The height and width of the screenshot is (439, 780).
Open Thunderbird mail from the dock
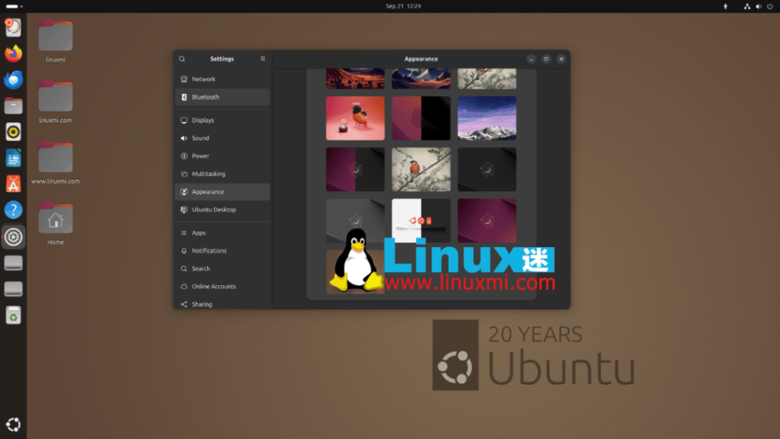(14, 80)
